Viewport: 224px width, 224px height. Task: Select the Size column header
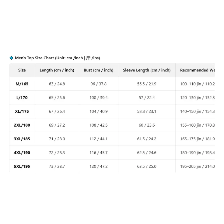click(22, 70)
